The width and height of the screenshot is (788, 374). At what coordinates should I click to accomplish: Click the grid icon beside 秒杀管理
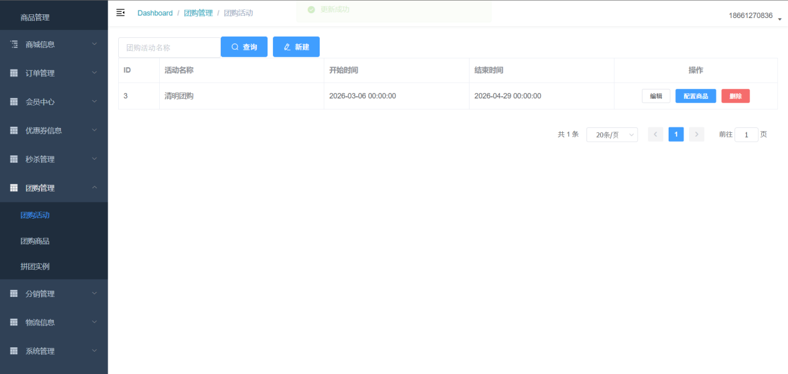pyautogui.click(x=14, y=159)
